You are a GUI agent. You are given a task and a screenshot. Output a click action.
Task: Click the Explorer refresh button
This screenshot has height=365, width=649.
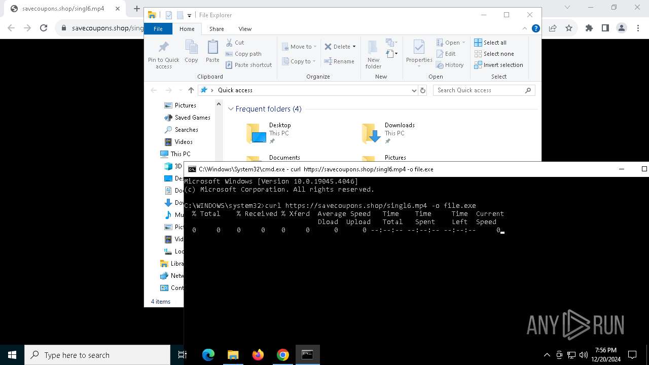coord(423,90)
